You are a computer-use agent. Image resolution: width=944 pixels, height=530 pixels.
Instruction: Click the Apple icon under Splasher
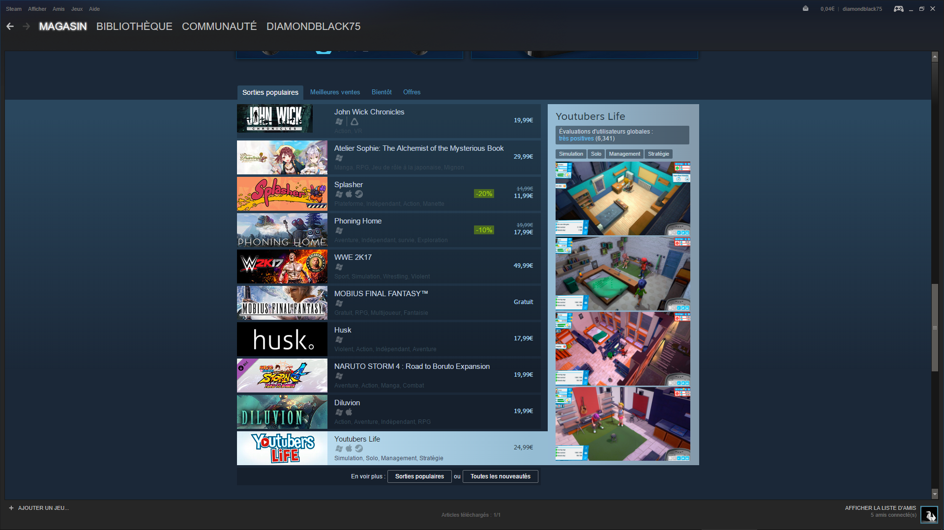click(x=349, y=194)
